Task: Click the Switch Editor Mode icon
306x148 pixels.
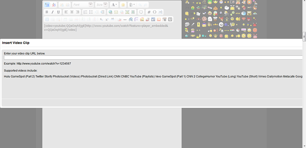Action: [47, 5]
